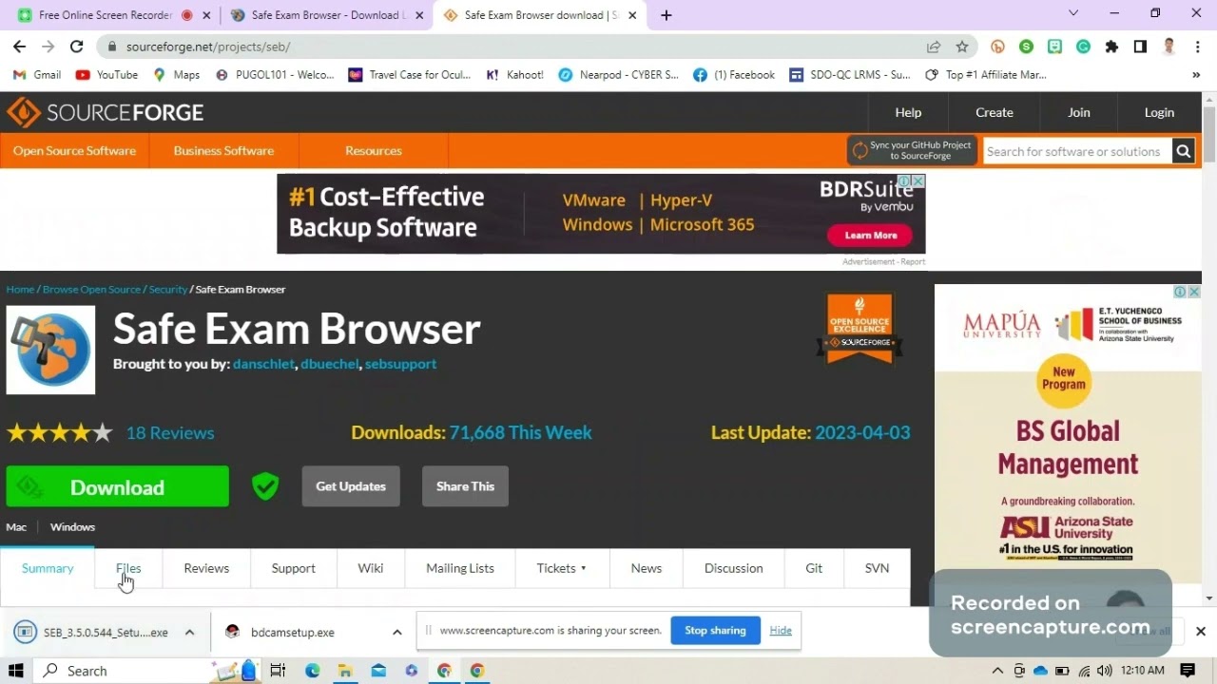The height and width of the screenshot is (684, 1217).
Task: Close the BDRSuite ad with X
Action: [918, 180]
